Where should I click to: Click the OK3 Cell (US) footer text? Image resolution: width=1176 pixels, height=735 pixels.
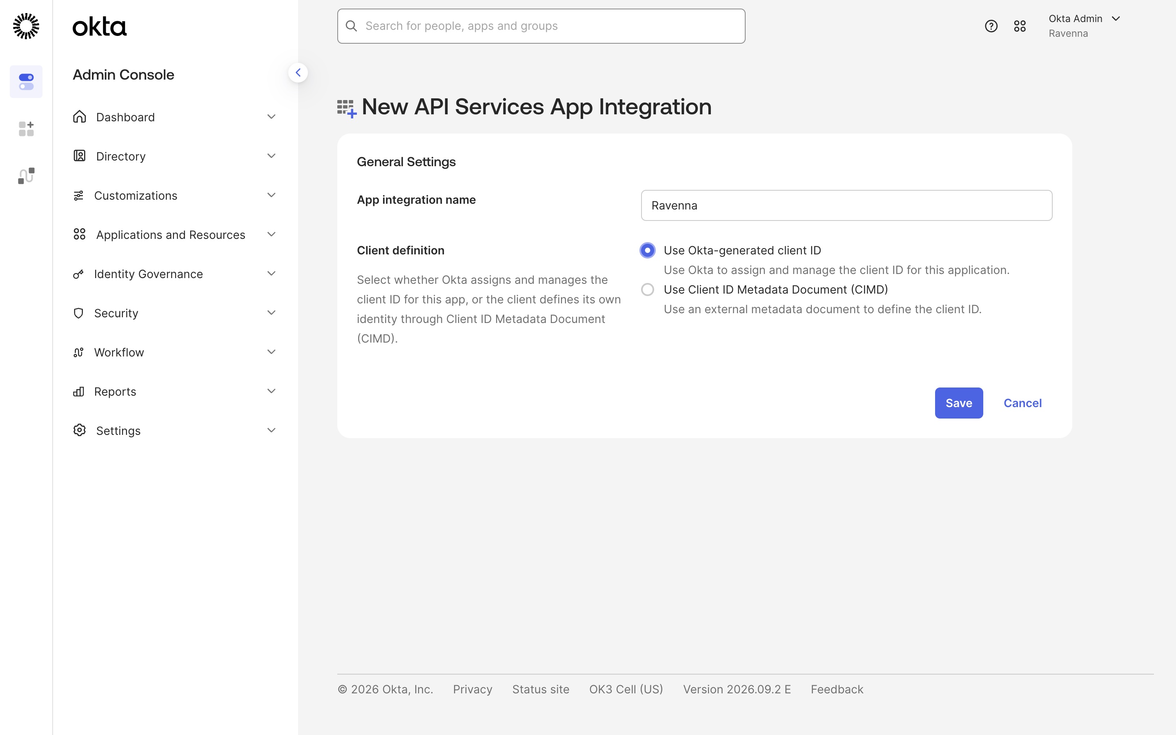(x=626, y=689)
